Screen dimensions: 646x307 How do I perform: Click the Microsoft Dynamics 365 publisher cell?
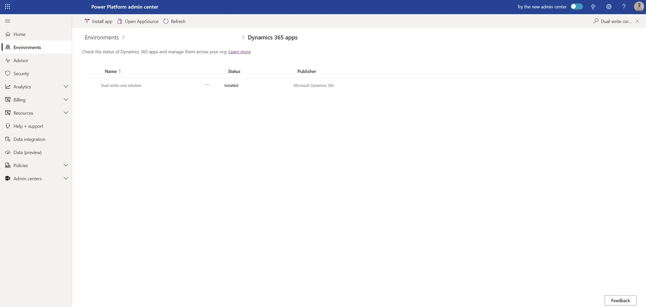[x=314, y=86]
